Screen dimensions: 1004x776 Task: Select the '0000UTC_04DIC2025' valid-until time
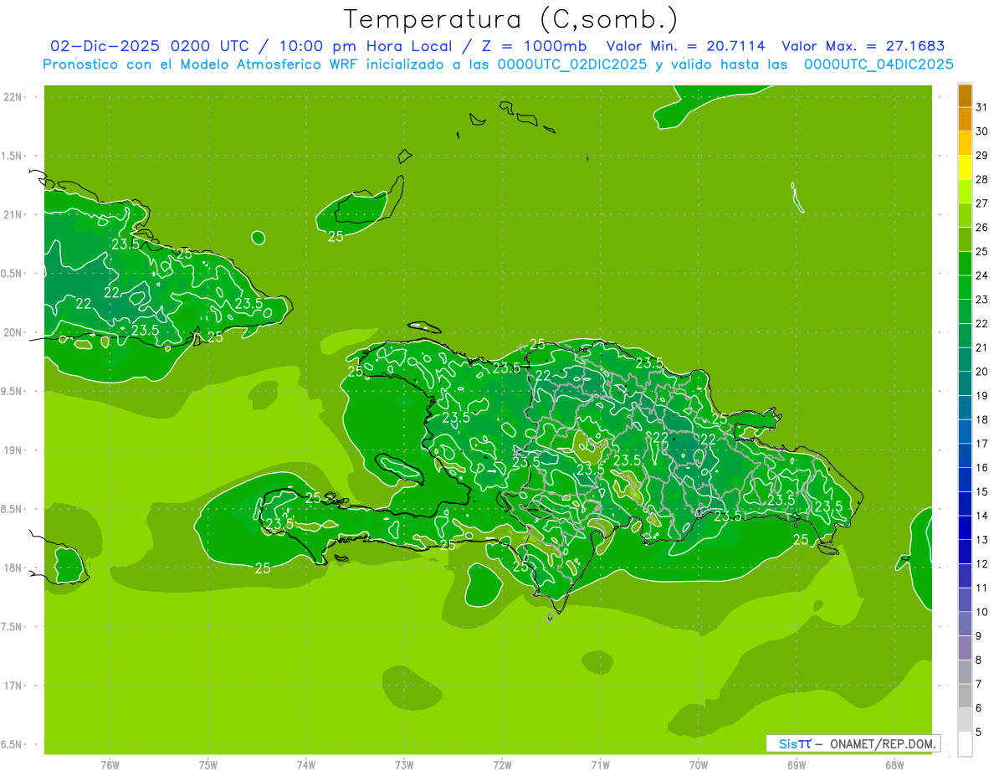[878, 64]
